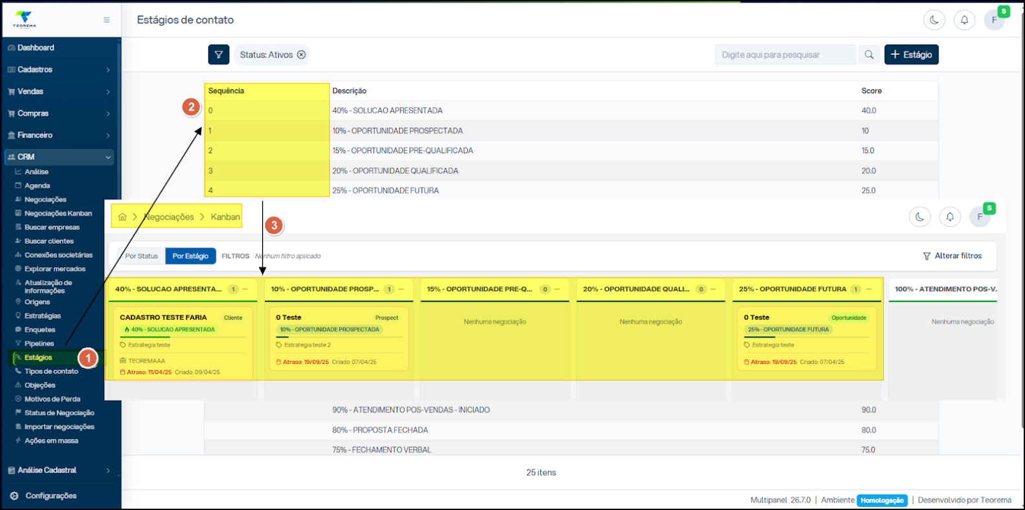Open Configurações via its gear icon
Screen dimensions: 1025x510
pos(14,496)
